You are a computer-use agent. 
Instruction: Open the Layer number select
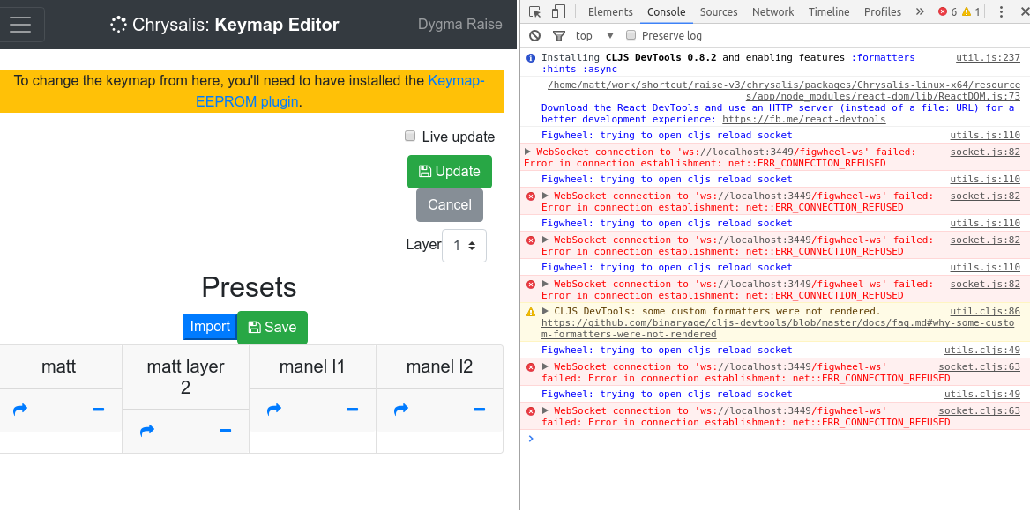coord(464,246)
